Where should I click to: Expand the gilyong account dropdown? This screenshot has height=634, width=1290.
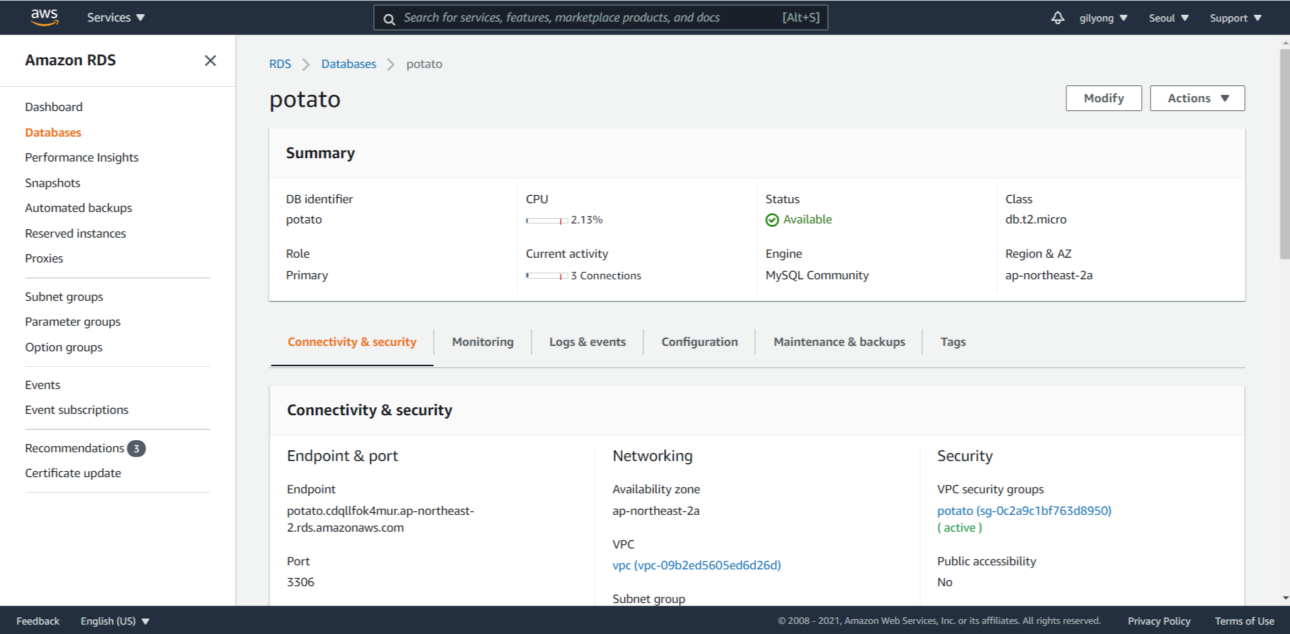(x=1103, y=18)
